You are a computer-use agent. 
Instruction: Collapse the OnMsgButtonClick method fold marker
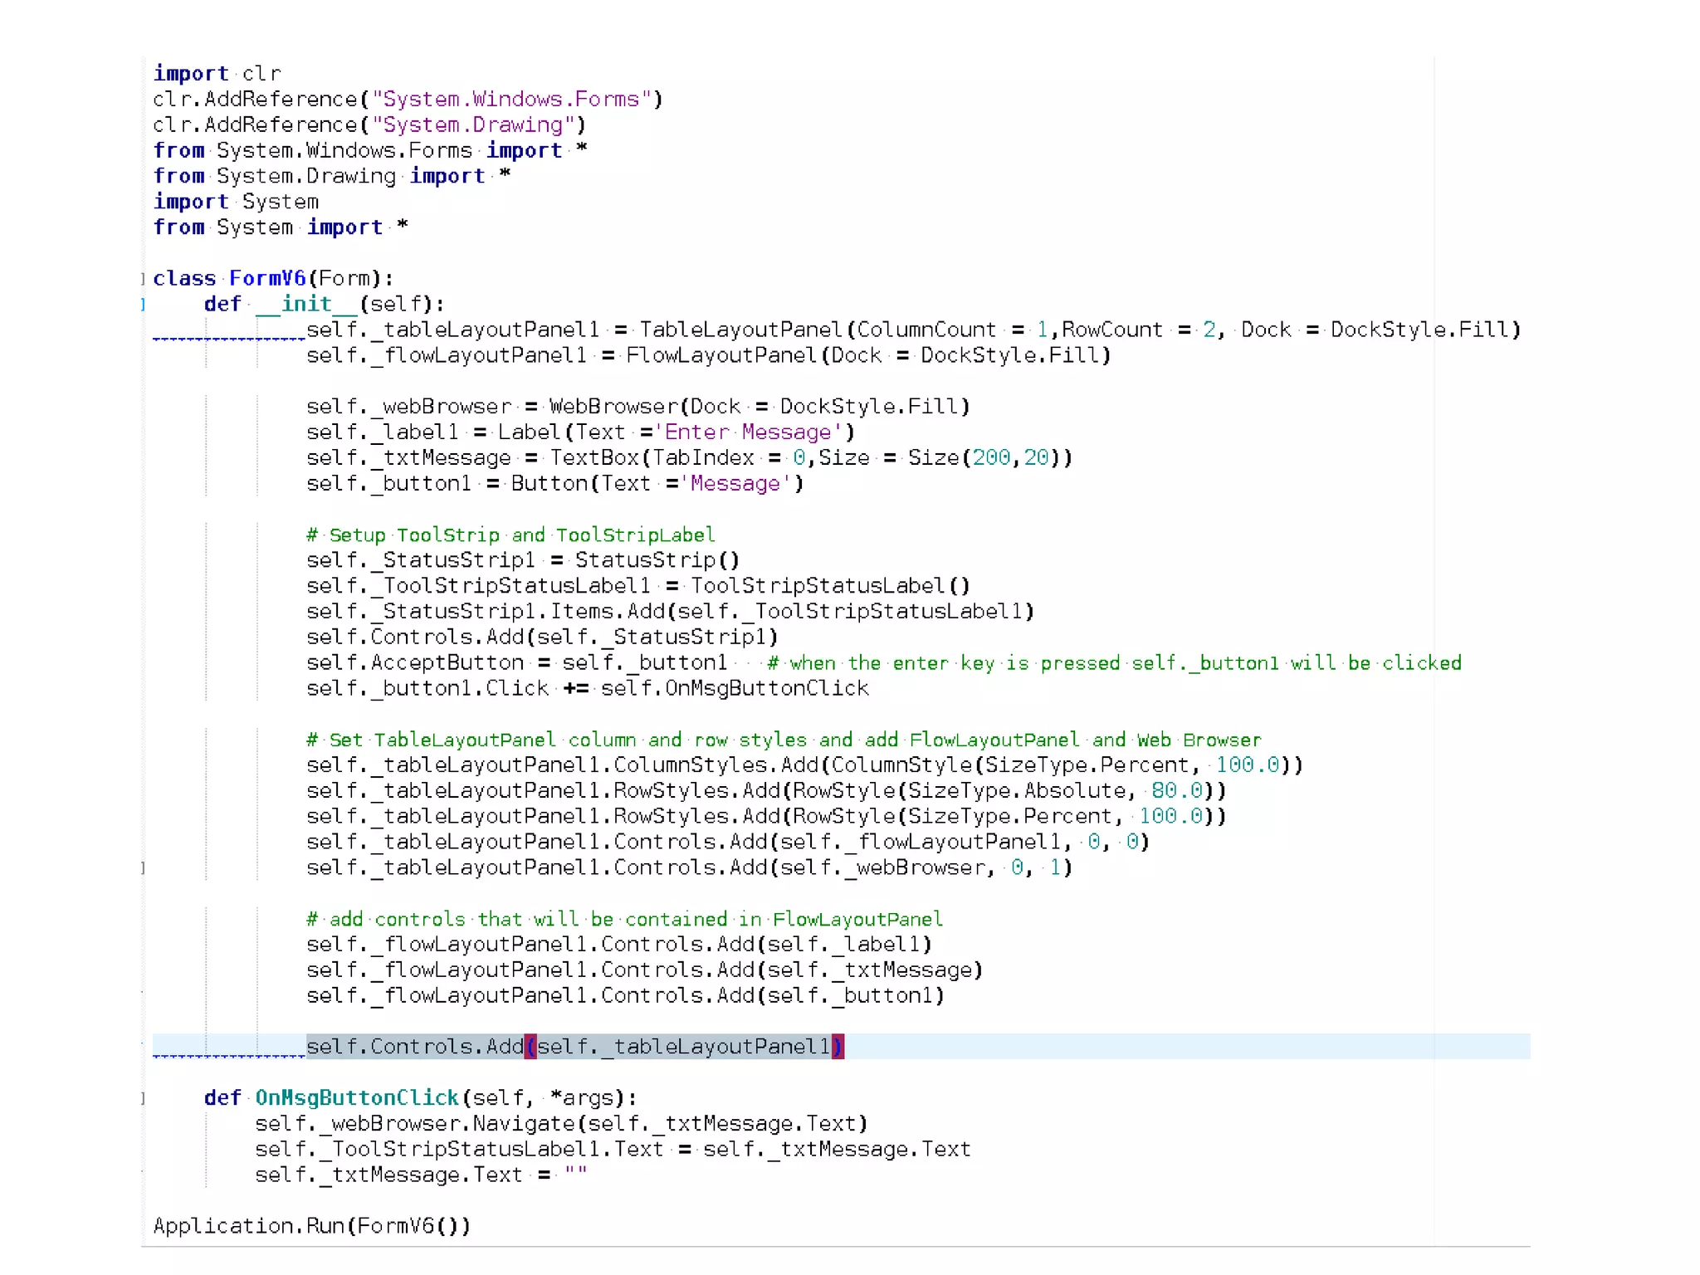(x=143, y=1098)
